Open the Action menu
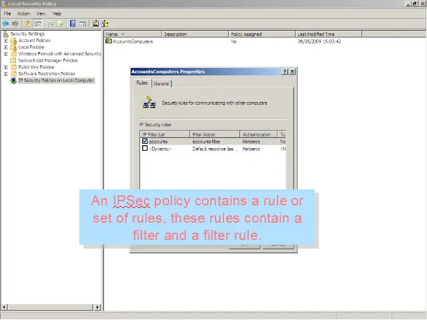The width and height of the screenshot is (427, 320). click(x=23, y=13)
